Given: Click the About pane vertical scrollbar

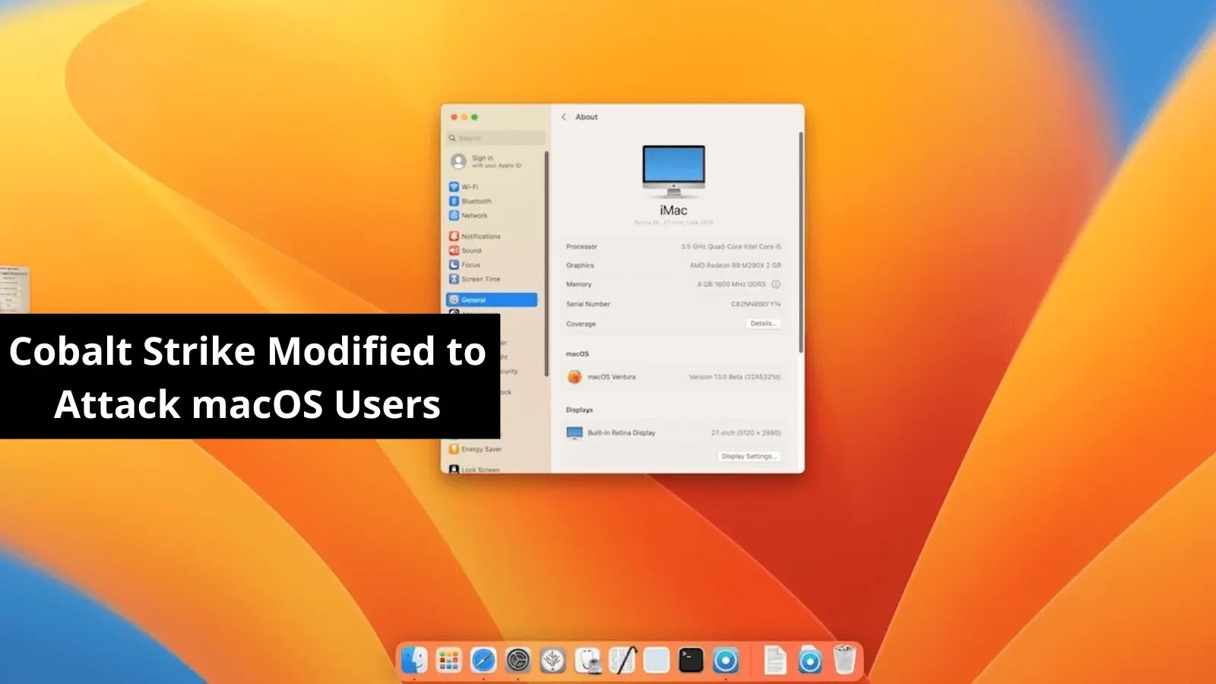Looking at the screenshot, I should [x=800, y=242].
